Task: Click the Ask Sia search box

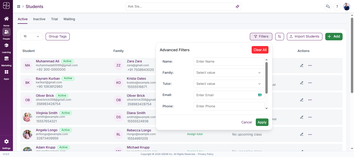Action: pos(183,6)
